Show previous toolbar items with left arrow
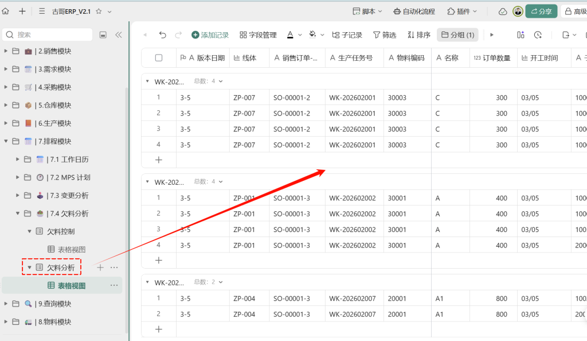 tap(145, 35)
